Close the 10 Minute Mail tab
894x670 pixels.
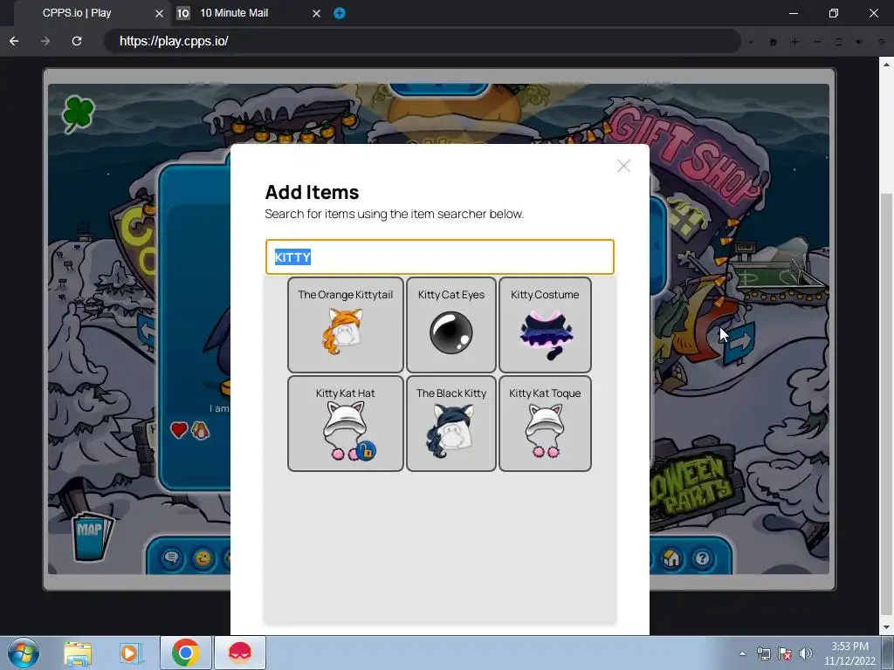coord(316,13)
